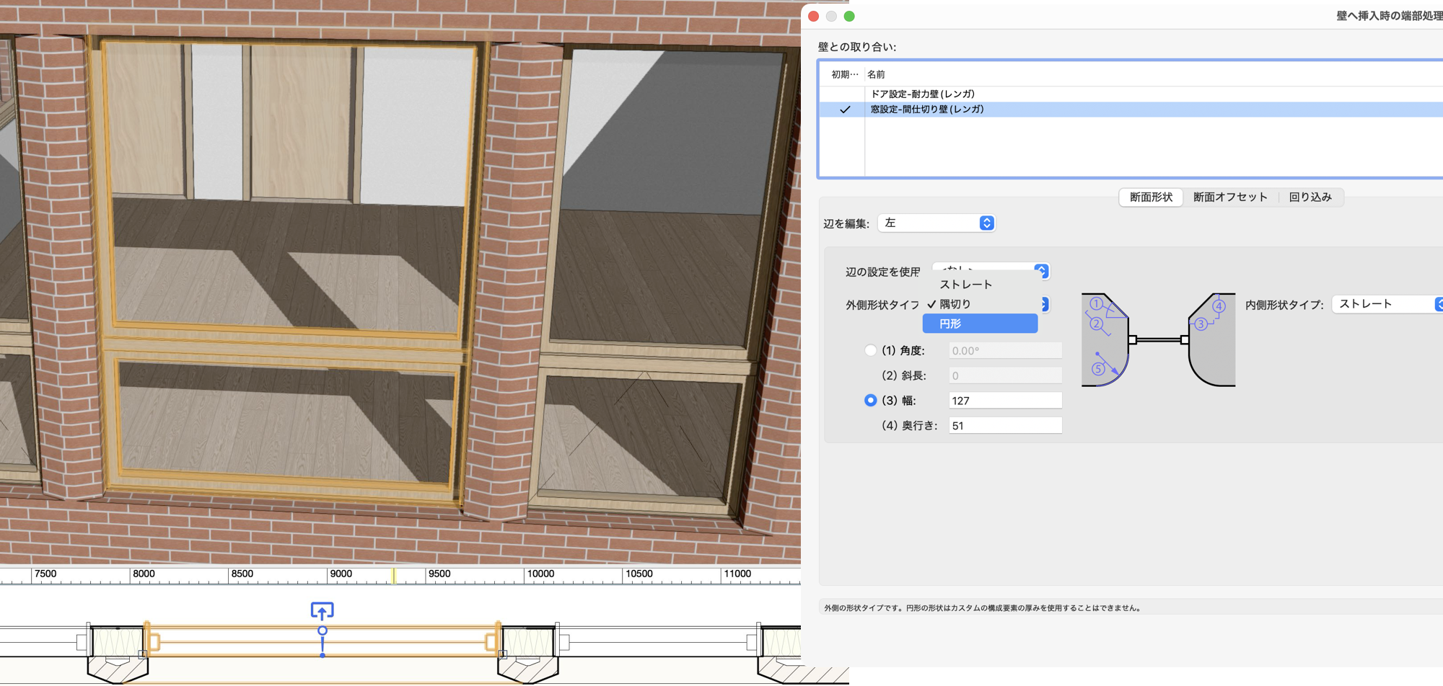Click the 初期 column header
This screenshot has height=686, width=1443.
[x=844, y=74]
